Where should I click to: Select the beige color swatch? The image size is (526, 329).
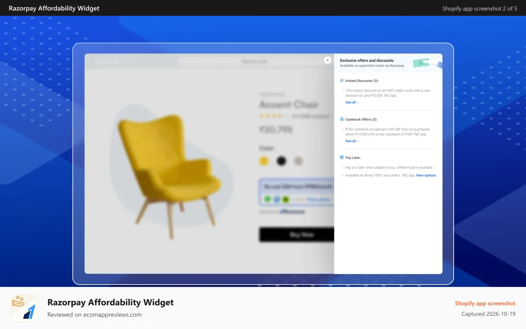pos(298,161)
